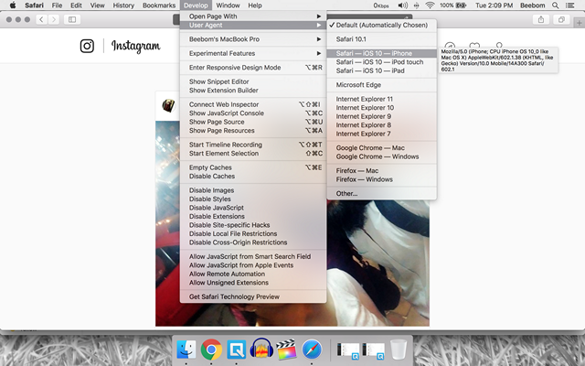Open Google Chrome from the Dock
The image size is (585, 366).
click(211, 350)
